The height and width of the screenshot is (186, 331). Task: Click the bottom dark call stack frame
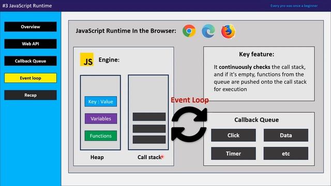pos(149,139)
